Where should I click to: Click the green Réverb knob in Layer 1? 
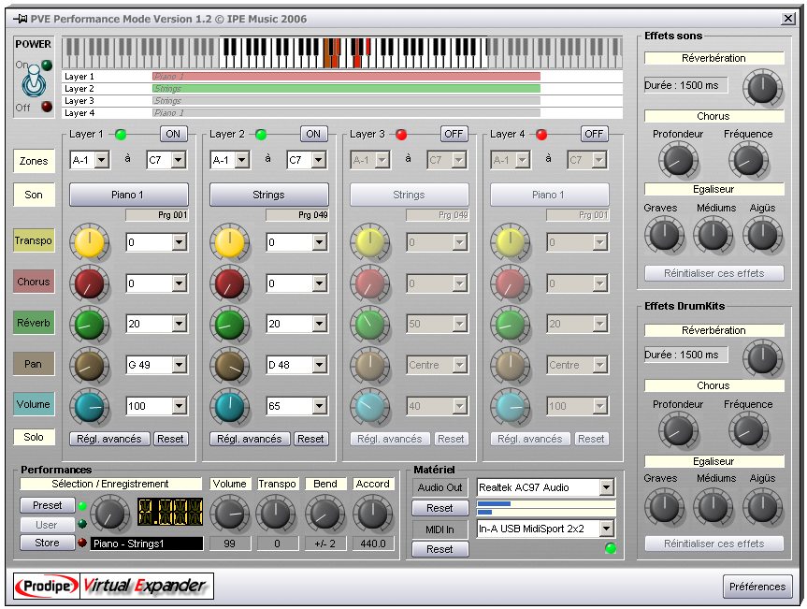(x=89, y=325)
